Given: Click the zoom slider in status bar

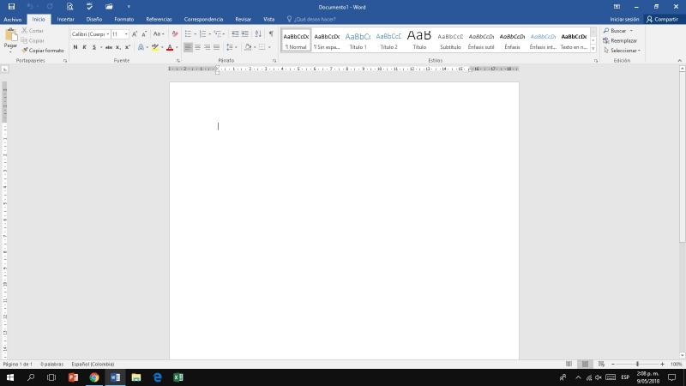Looking at the screenshot, I should click(x=637, y=364).
